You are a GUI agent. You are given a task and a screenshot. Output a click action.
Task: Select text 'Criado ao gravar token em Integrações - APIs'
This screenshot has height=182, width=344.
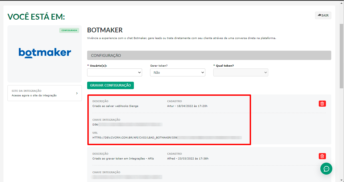coord(123,158)
